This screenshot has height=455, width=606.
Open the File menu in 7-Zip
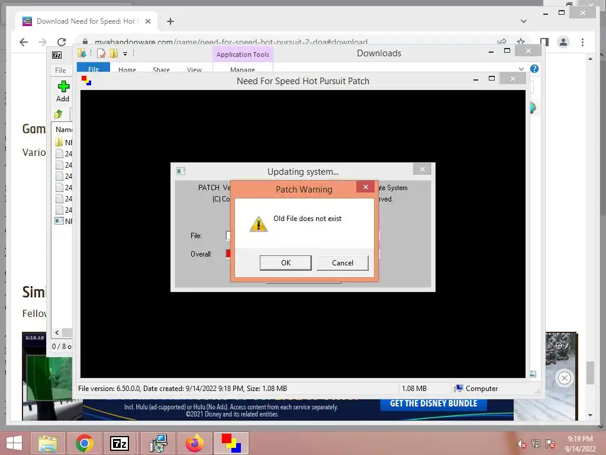60,70
